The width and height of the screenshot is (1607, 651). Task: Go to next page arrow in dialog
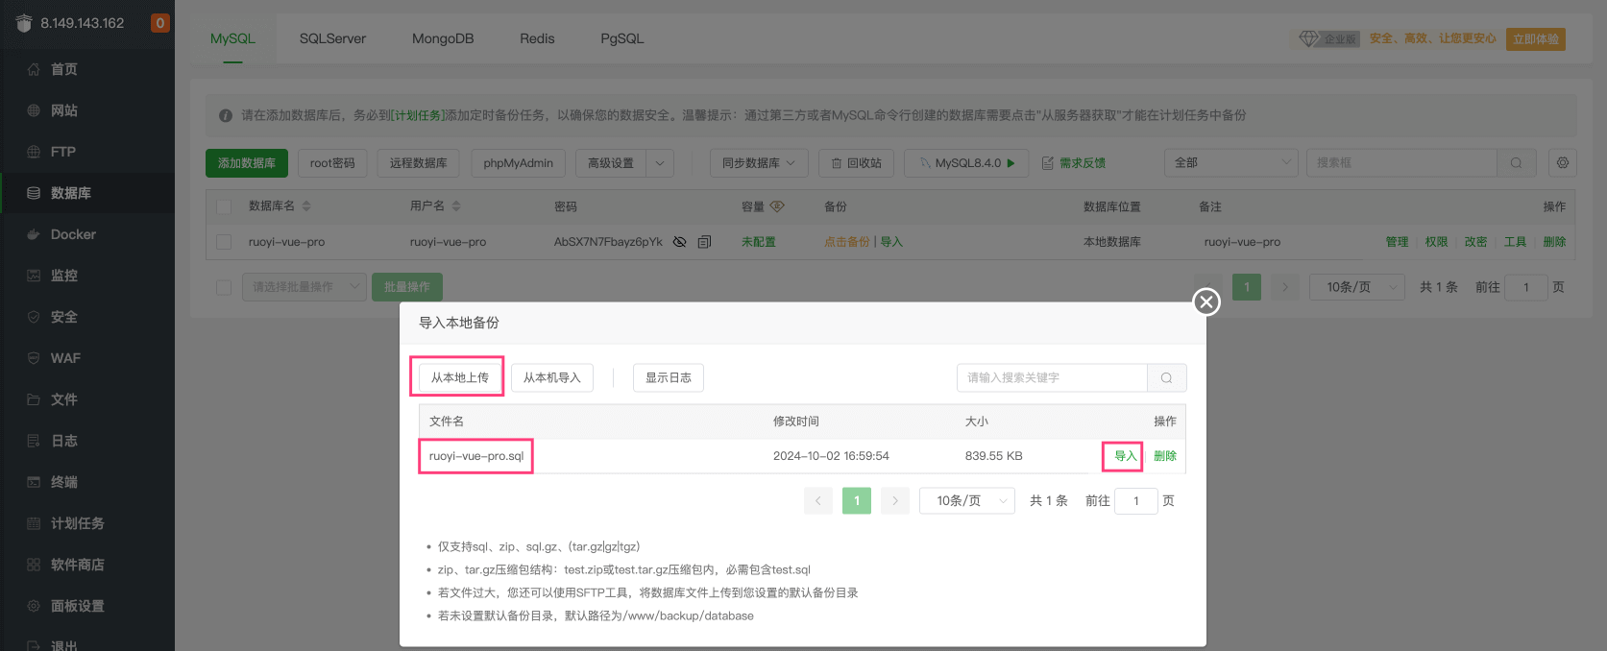894,501
